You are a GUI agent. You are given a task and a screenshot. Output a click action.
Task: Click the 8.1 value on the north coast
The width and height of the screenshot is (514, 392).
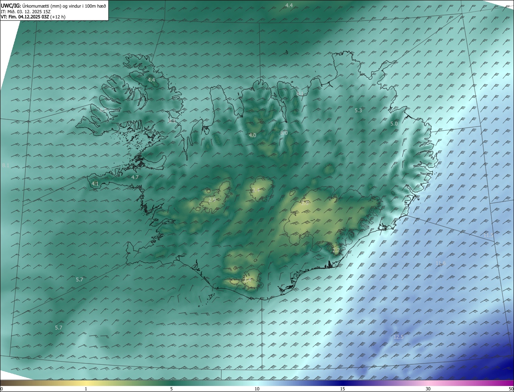click(x=300, y=93)
